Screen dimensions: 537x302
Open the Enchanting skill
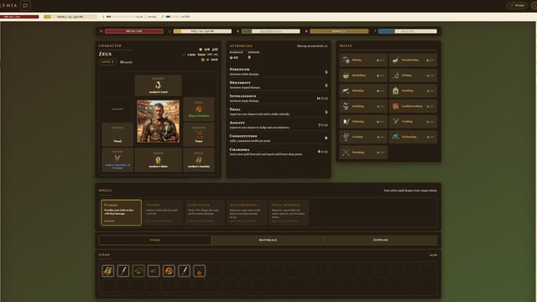pyautogui.click(x=413, y=137)
